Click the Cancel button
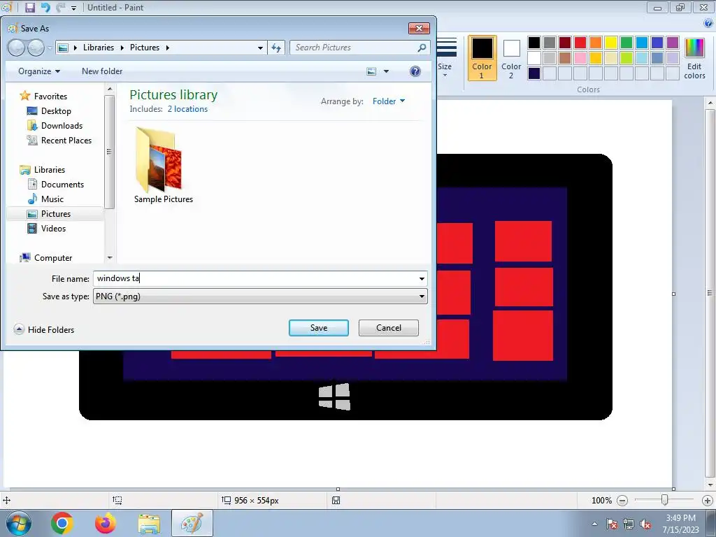Screen dimensions: 716x537 (x=389, y=328)
